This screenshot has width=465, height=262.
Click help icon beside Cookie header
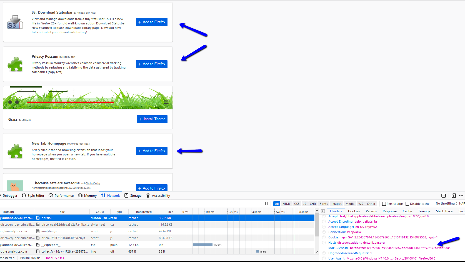[324, 237]
